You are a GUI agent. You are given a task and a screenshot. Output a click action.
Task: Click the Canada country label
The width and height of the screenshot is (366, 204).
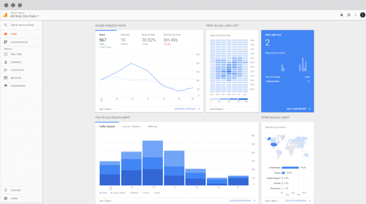coord(277,183)
